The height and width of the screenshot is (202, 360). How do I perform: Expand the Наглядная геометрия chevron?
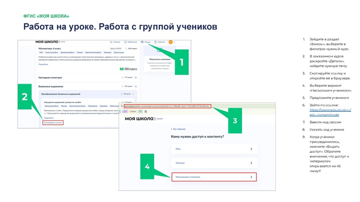tap(136, 77)
